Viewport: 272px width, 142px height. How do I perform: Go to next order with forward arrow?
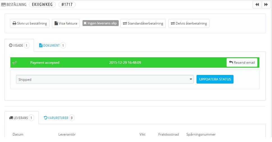(x=266, y=4)
